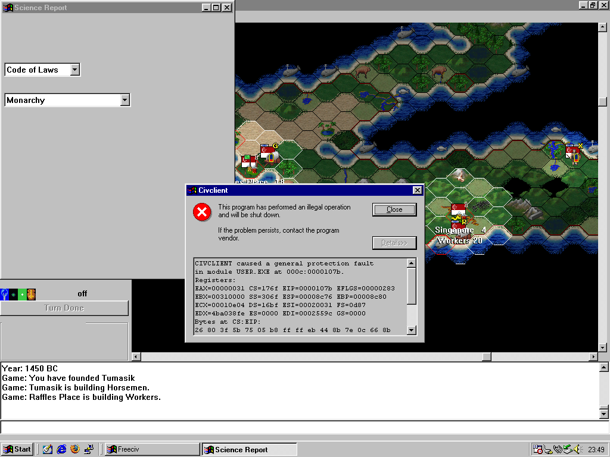Click the 'Singapore 4' city label on map

click(x=460, y=230)
